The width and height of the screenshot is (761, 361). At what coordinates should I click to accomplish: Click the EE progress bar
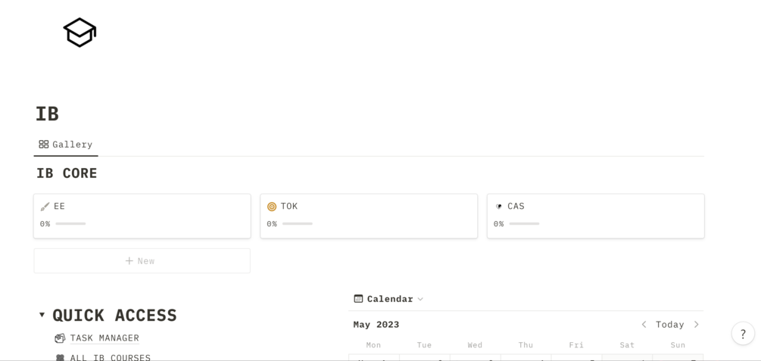point(70,224)
